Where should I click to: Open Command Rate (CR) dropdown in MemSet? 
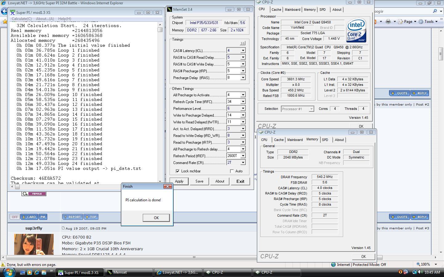tap(243, 163)
